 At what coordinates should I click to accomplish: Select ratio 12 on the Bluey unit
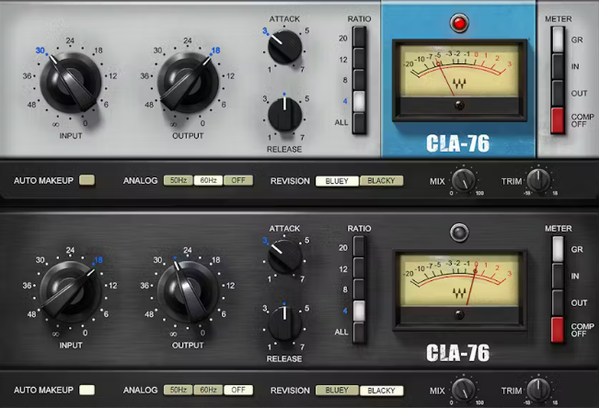click(359, 58)
